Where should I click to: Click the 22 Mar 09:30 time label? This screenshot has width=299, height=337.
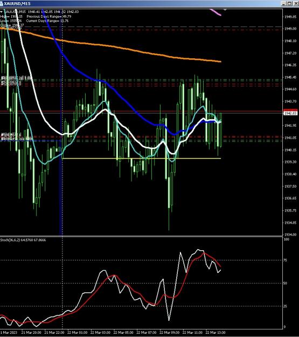point(169,332)
